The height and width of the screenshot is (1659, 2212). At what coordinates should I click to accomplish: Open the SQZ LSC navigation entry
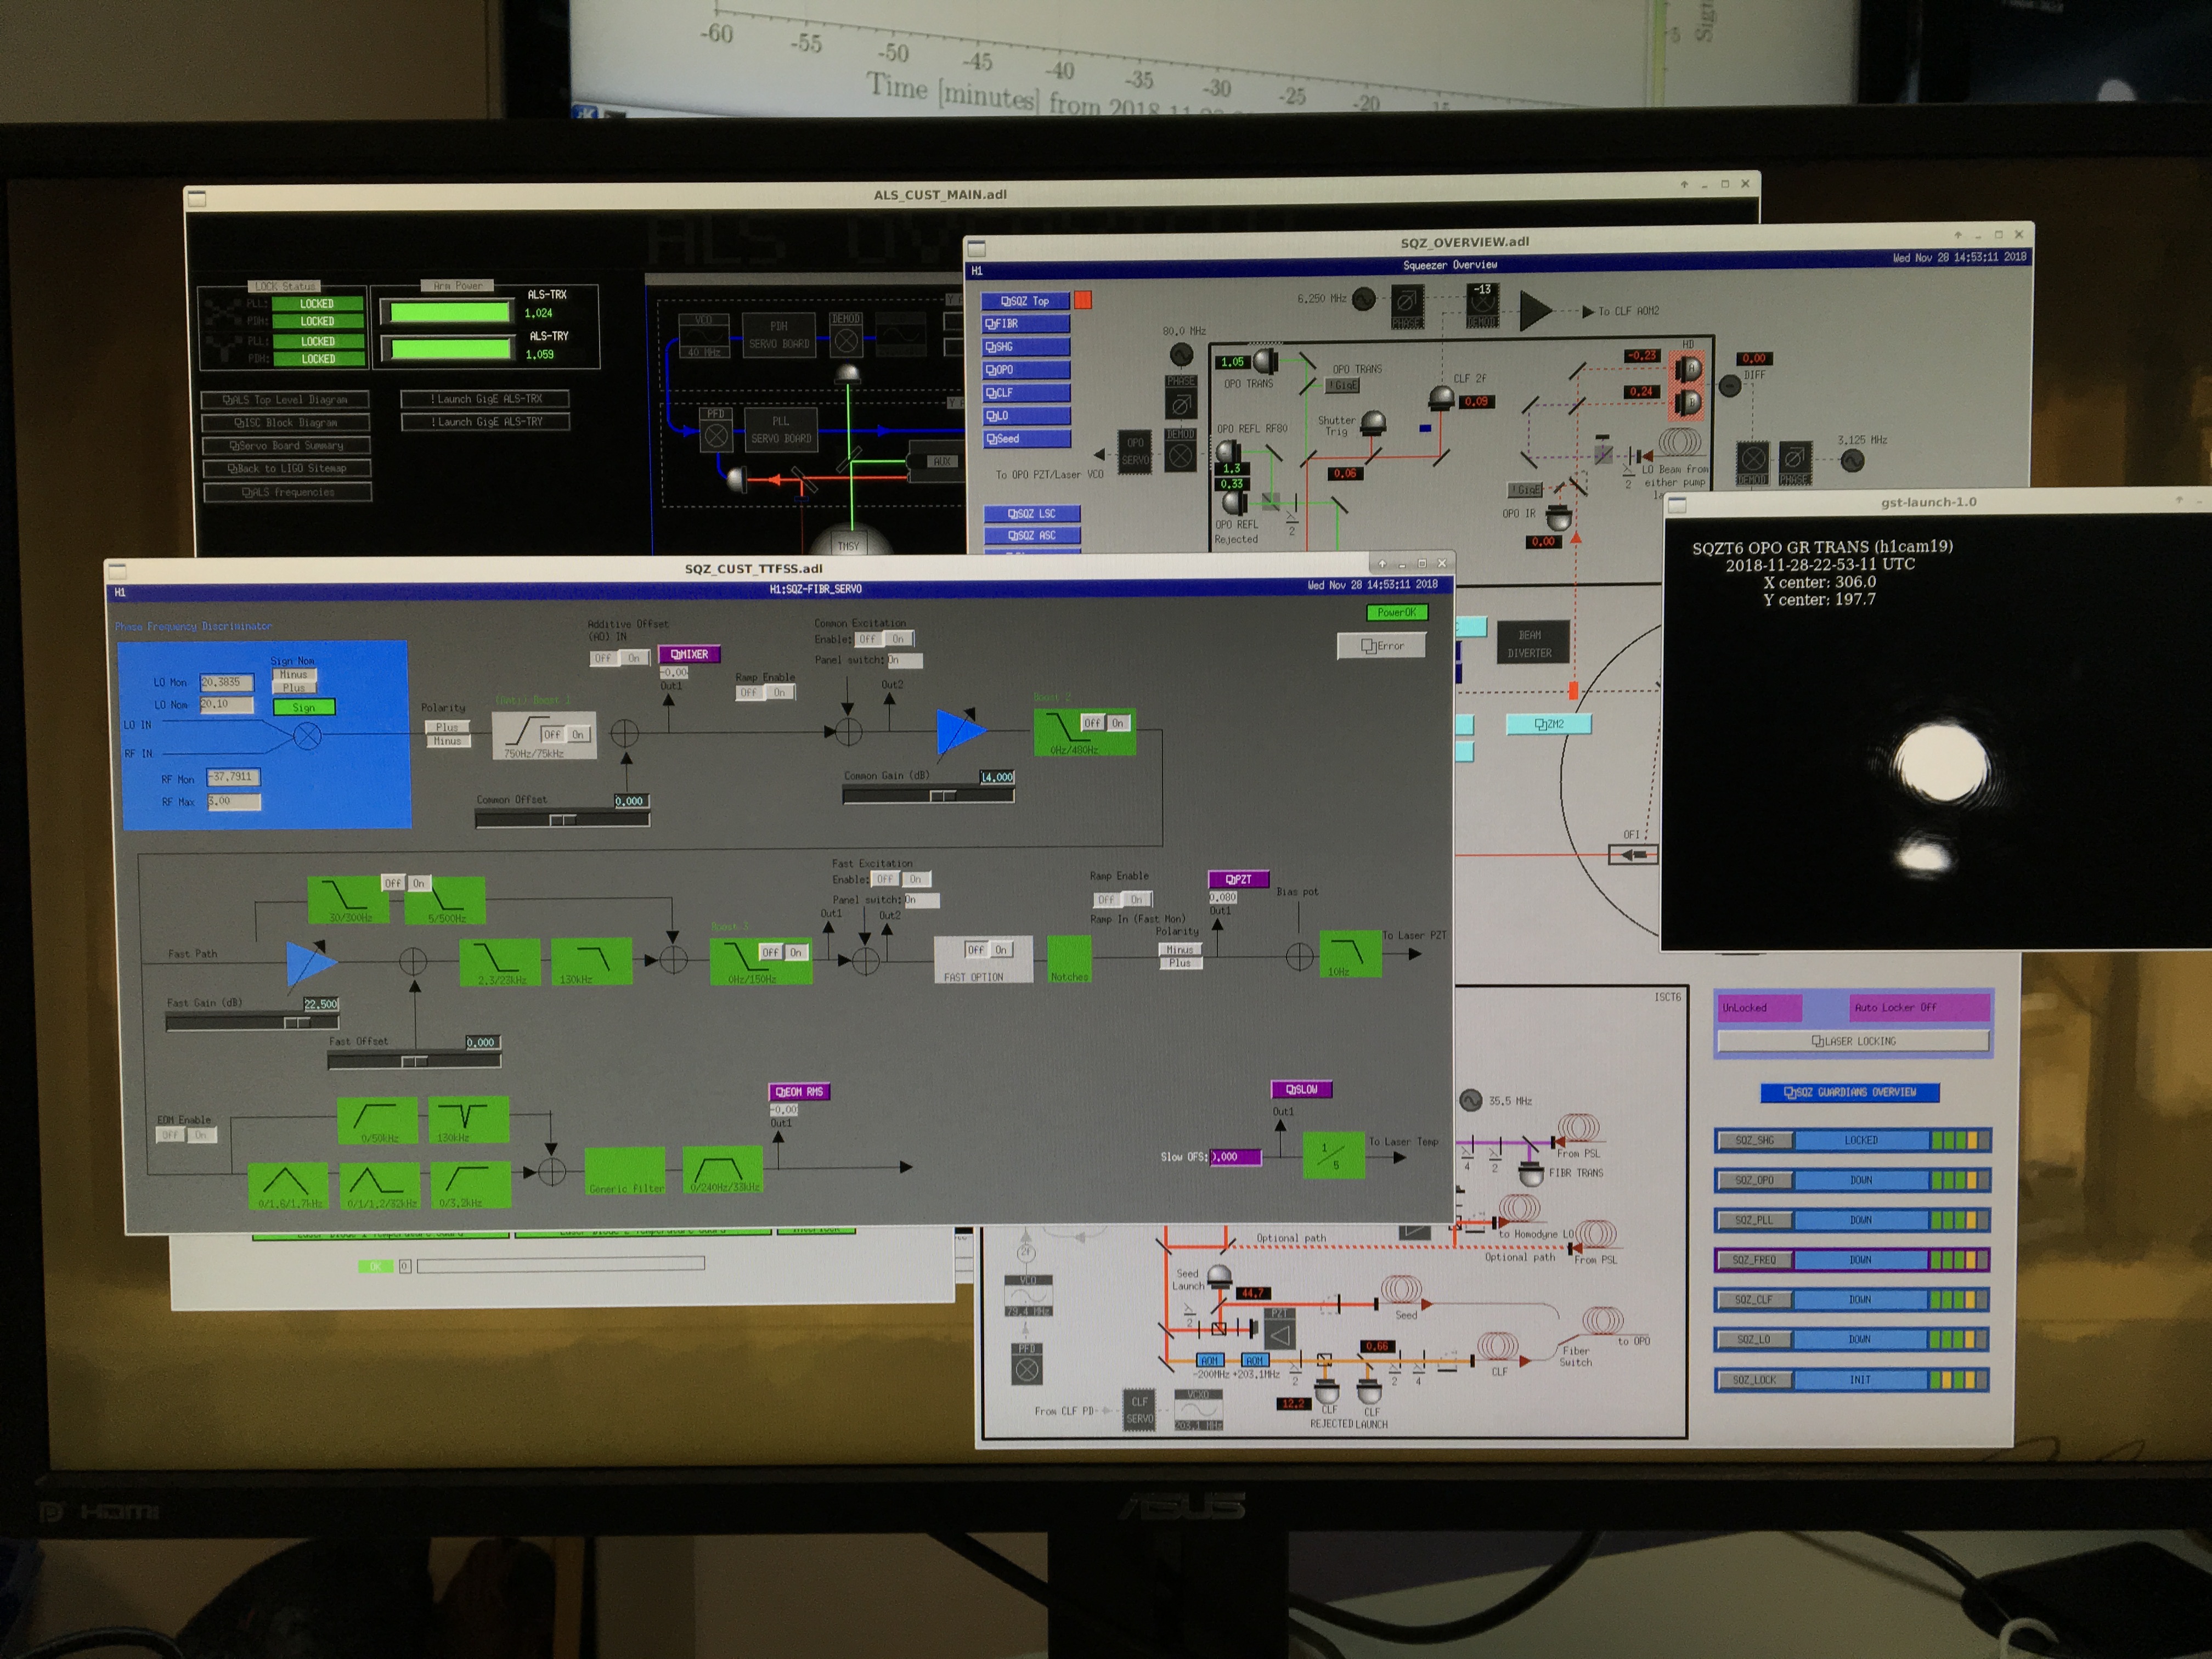click(1032, 514)
